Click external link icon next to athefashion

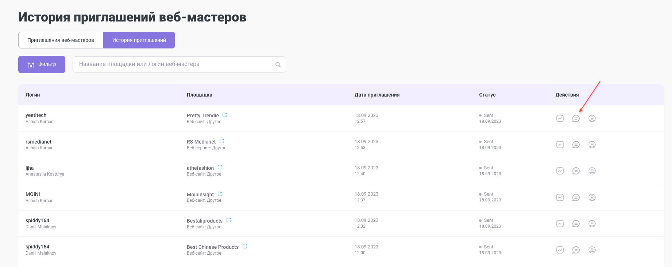[x=220, y=168]
